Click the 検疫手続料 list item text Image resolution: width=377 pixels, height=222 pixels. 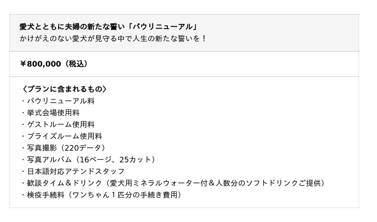pyautogui.click(x=45, y=195)
